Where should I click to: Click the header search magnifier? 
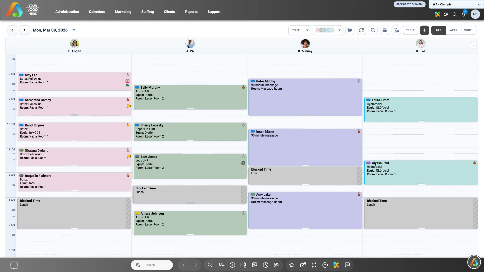click(x=455, y=14)
